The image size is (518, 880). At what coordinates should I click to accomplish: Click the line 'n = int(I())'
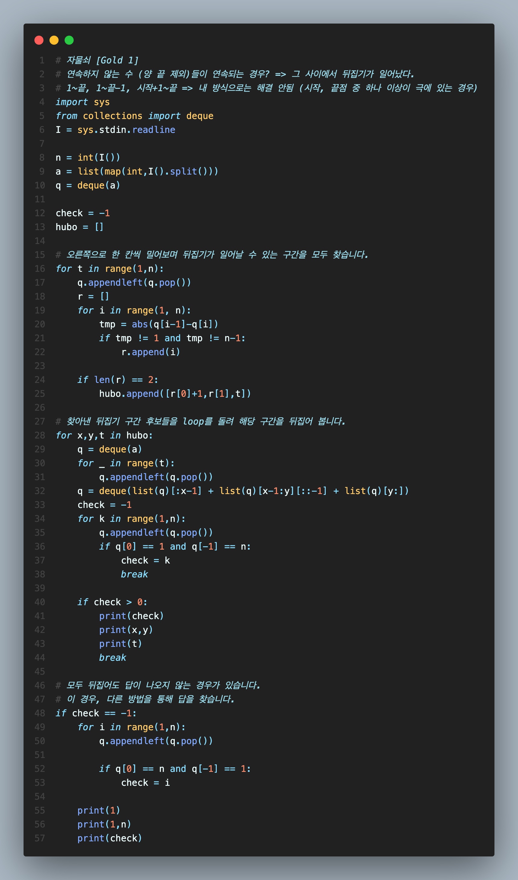tap(88, 158)
